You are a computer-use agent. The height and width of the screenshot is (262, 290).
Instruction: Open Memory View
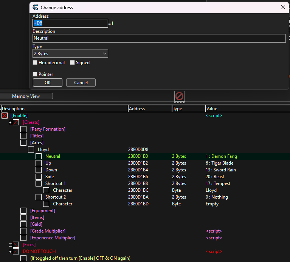point(26,96)
